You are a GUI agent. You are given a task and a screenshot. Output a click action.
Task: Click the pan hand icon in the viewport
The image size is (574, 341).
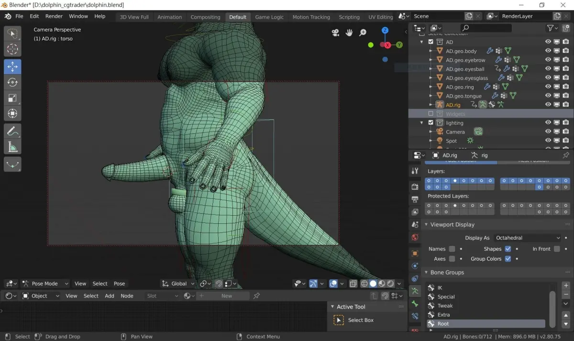pos(349,33)
